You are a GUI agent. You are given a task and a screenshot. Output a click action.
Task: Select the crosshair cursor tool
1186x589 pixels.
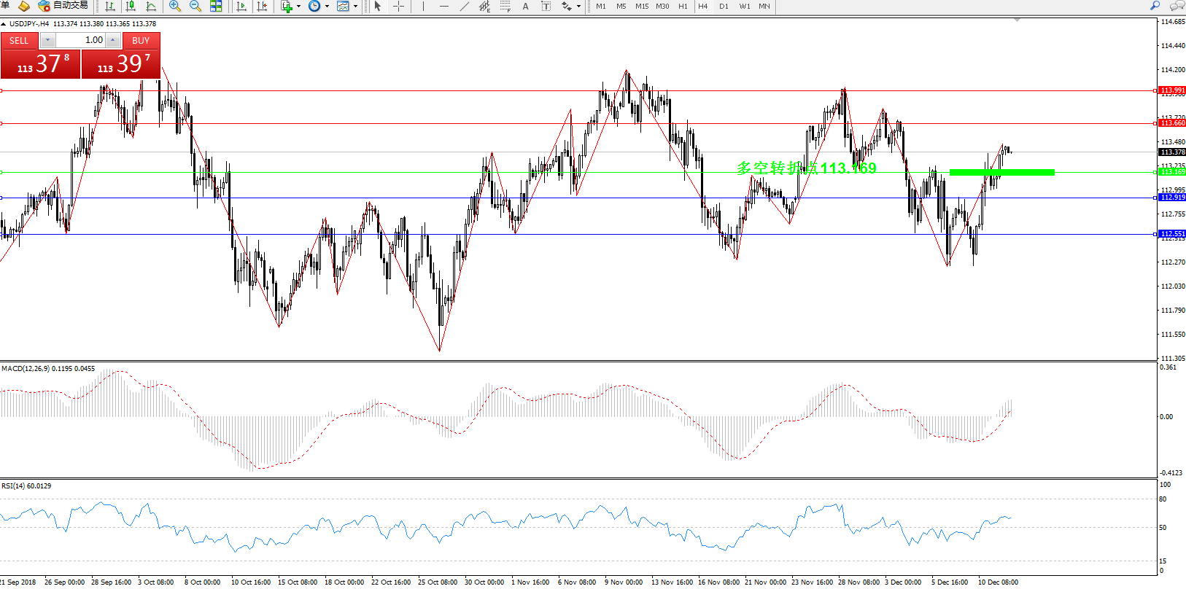399,6
